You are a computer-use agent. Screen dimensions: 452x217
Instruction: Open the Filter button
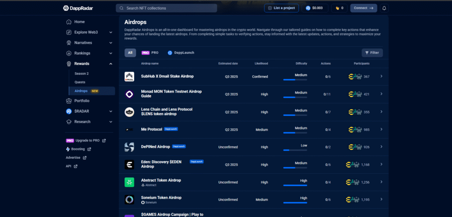[372, 53]
